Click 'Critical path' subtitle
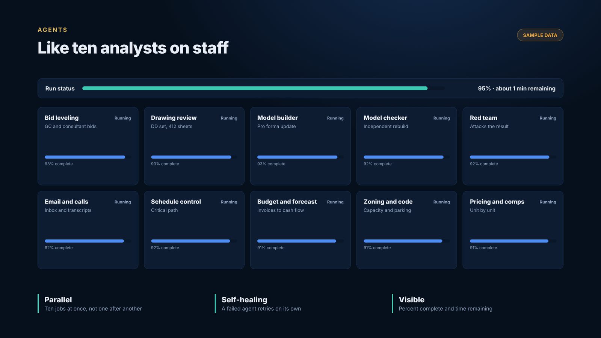The width and height of the screenshot is (601, 338). [164, 210]
